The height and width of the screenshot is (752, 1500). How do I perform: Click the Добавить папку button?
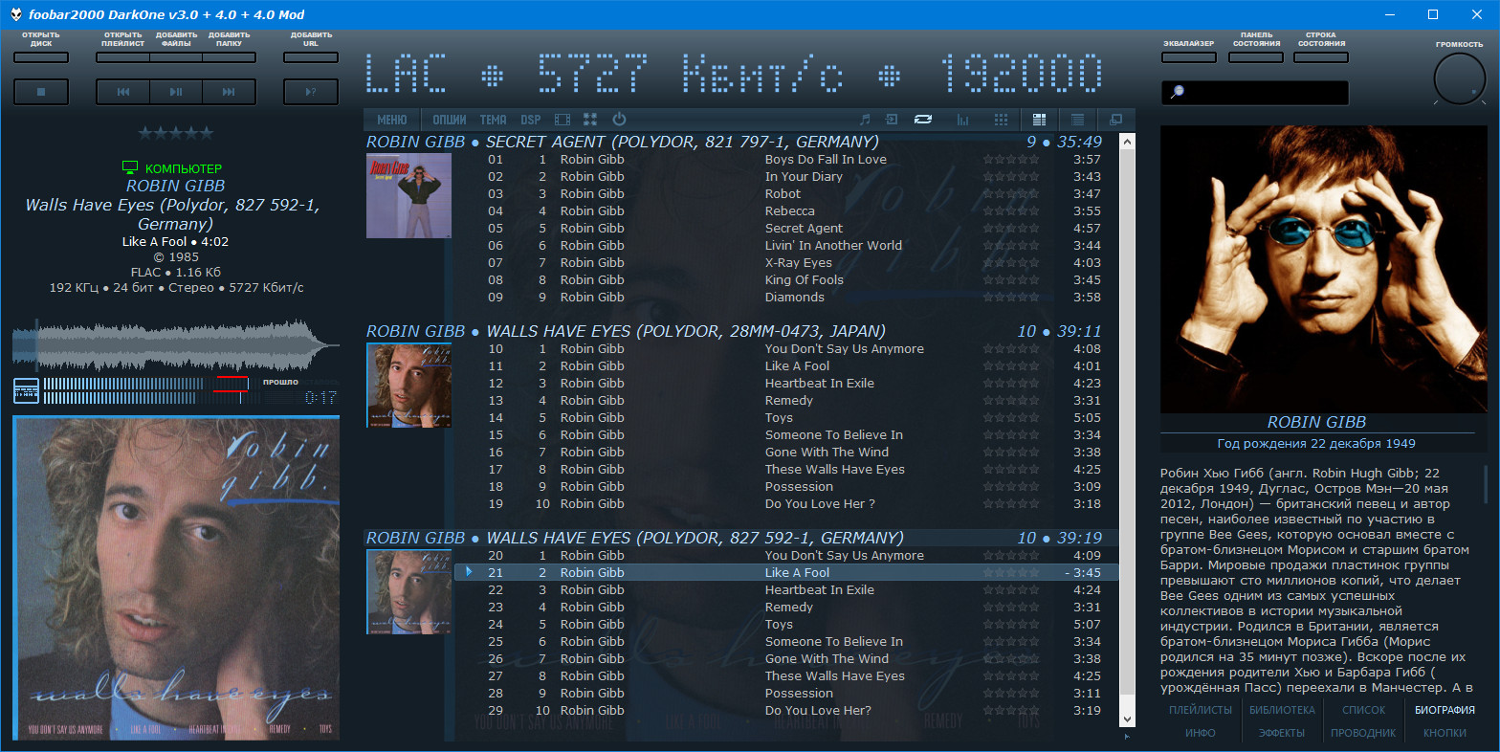(x=229, y=57)
